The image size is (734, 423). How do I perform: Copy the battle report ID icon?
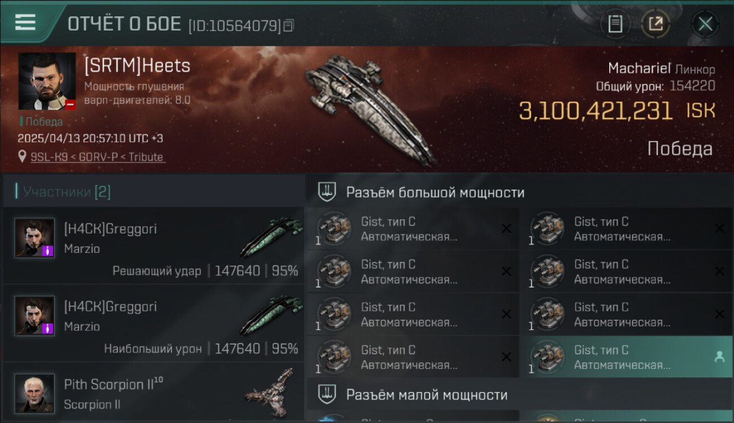pyautogui.click(x=289, y=25)
